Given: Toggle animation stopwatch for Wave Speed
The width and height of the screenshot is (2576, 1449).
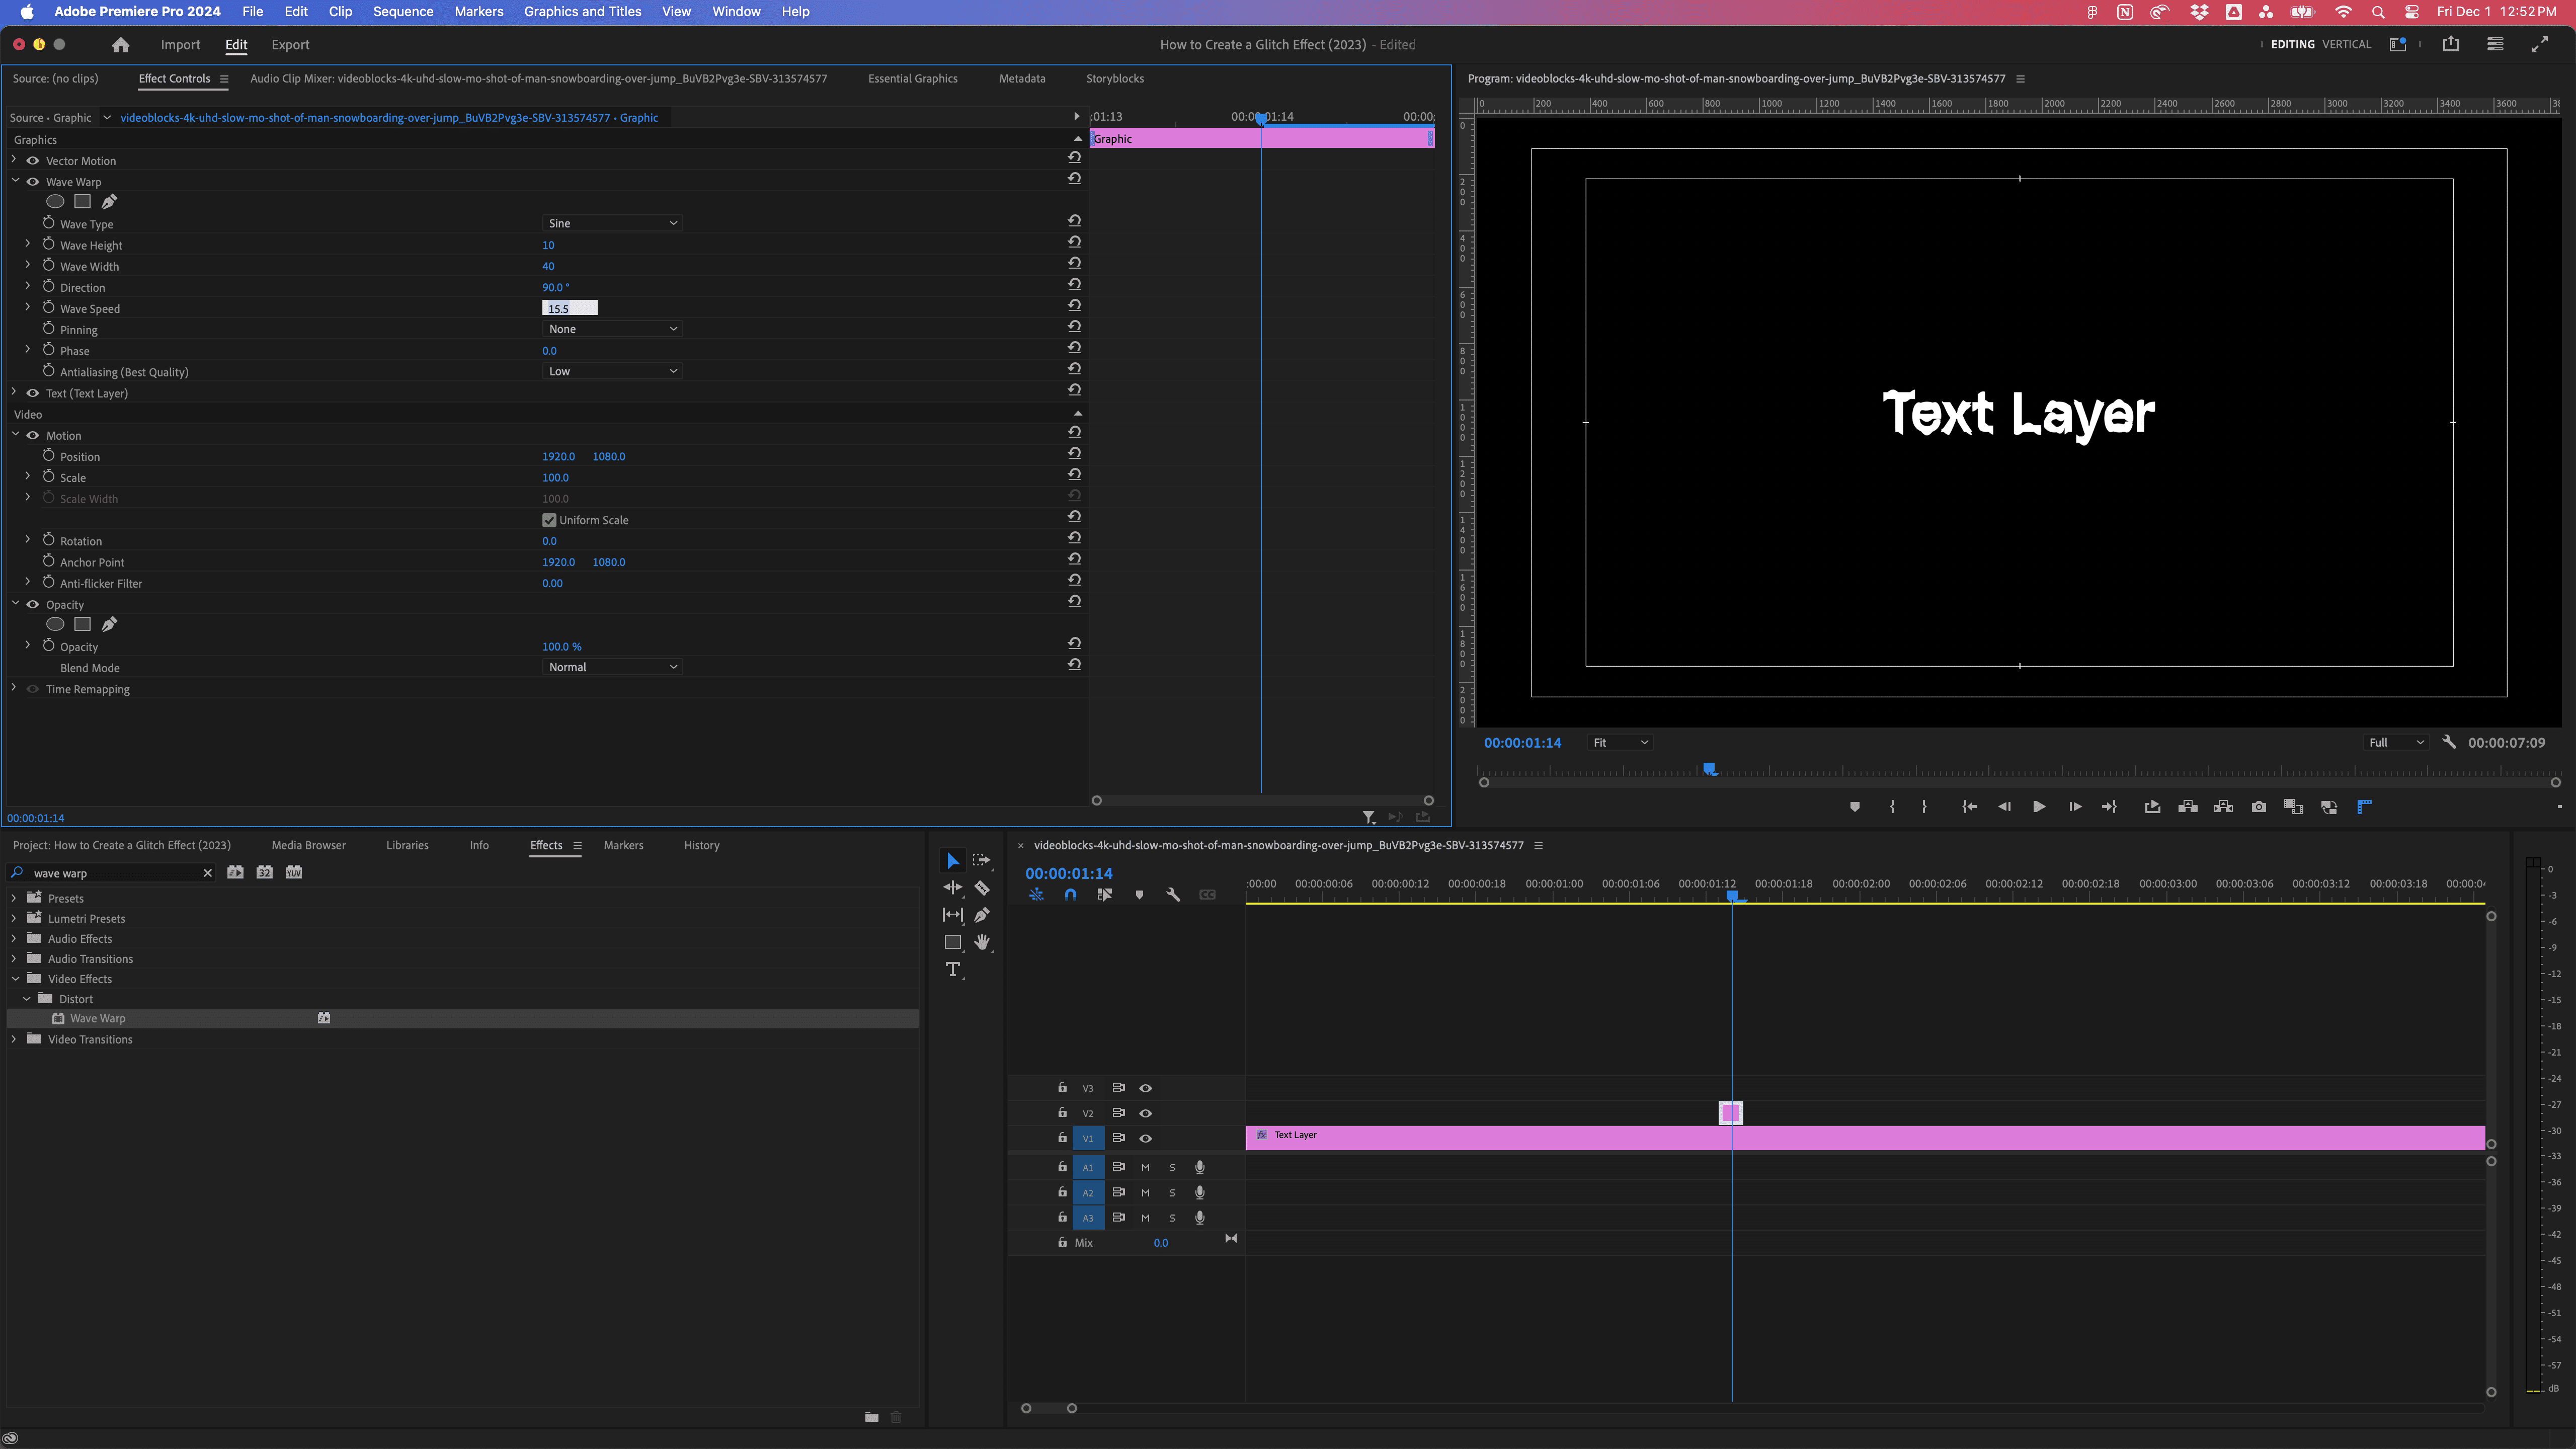Looking at the screenshot, I should [x=48, y=307].
